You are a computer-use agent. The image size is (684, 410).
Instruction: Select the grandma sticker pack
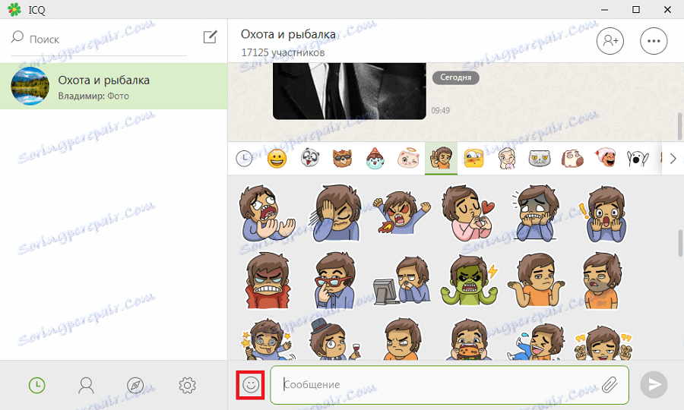[x=507, y=158]
